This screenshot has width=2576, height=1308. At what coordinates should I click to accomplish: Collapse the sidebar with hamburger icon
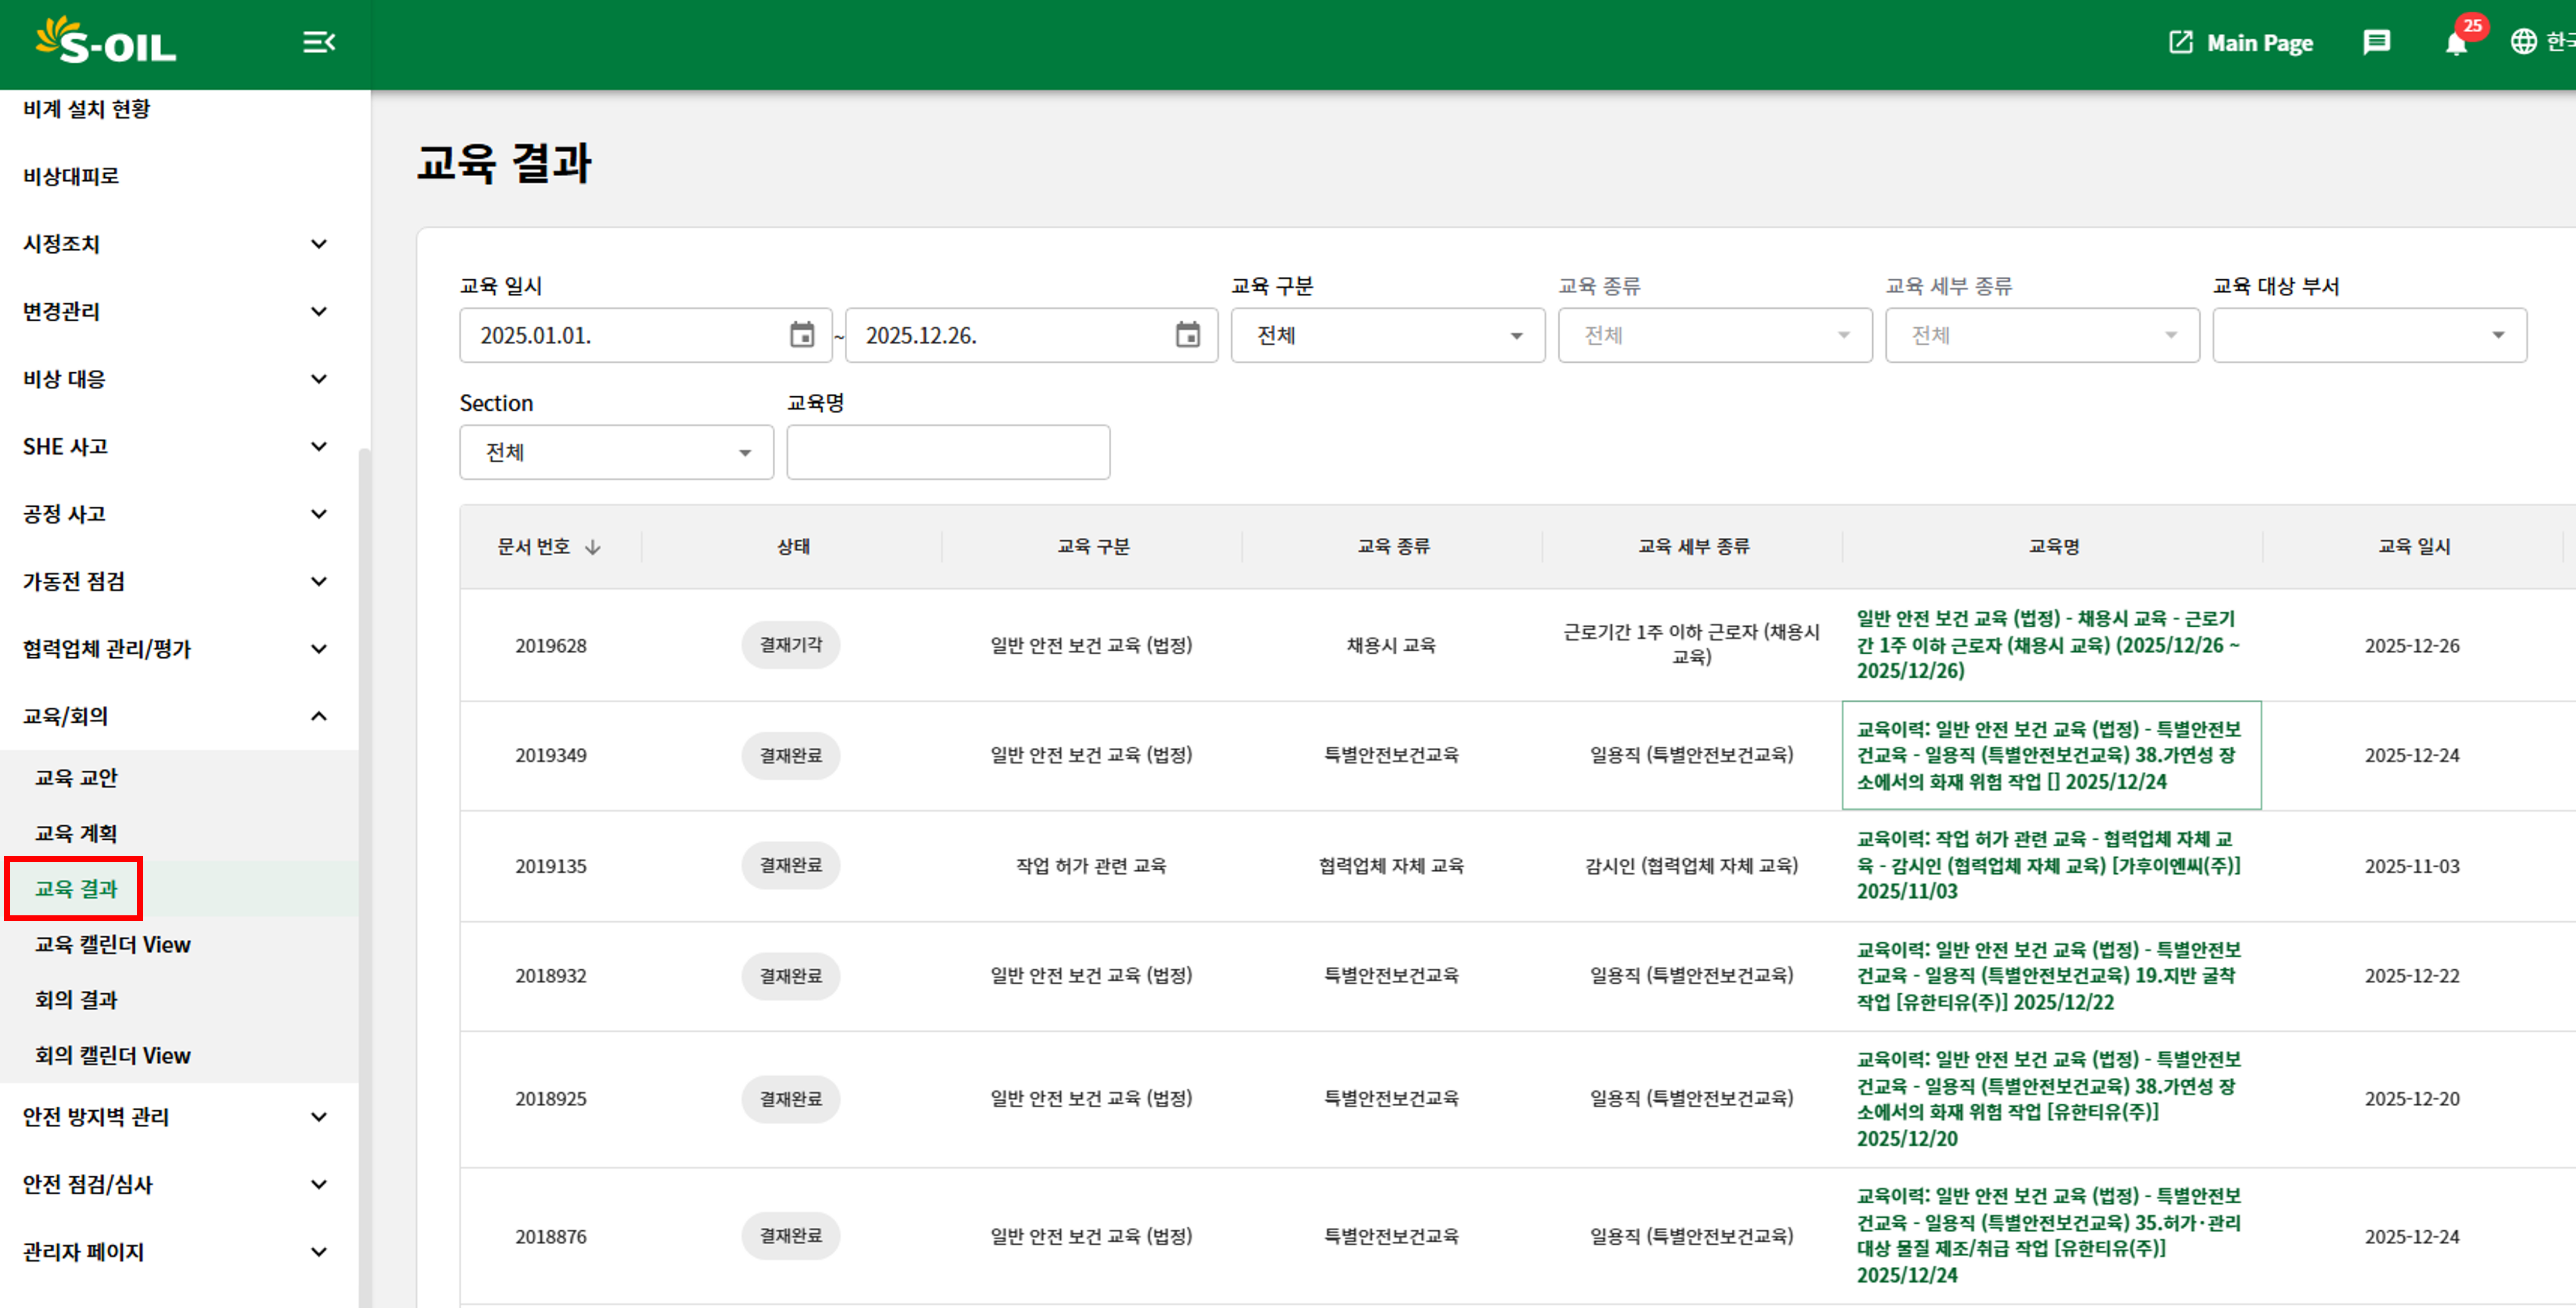coord(318,42)
